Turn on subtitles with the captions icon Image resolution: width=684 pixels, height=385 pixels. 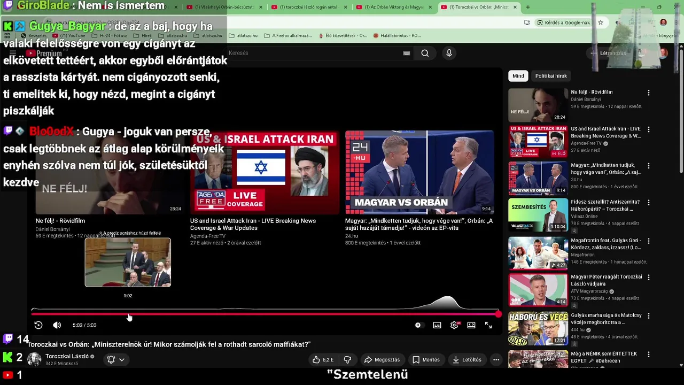click(437, 325)
